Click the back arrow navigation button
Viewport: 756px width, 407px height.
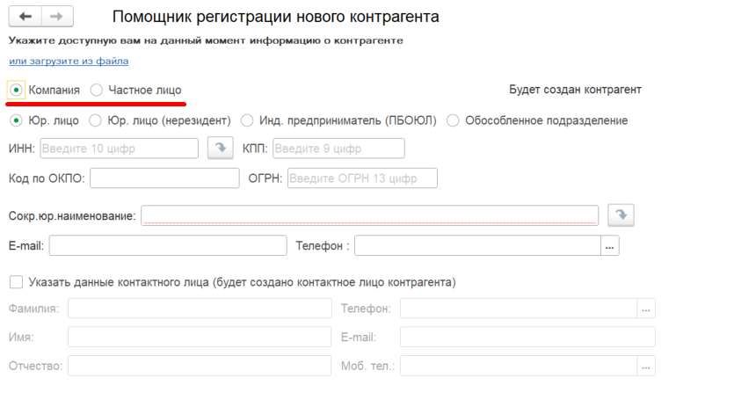point(25,17)
